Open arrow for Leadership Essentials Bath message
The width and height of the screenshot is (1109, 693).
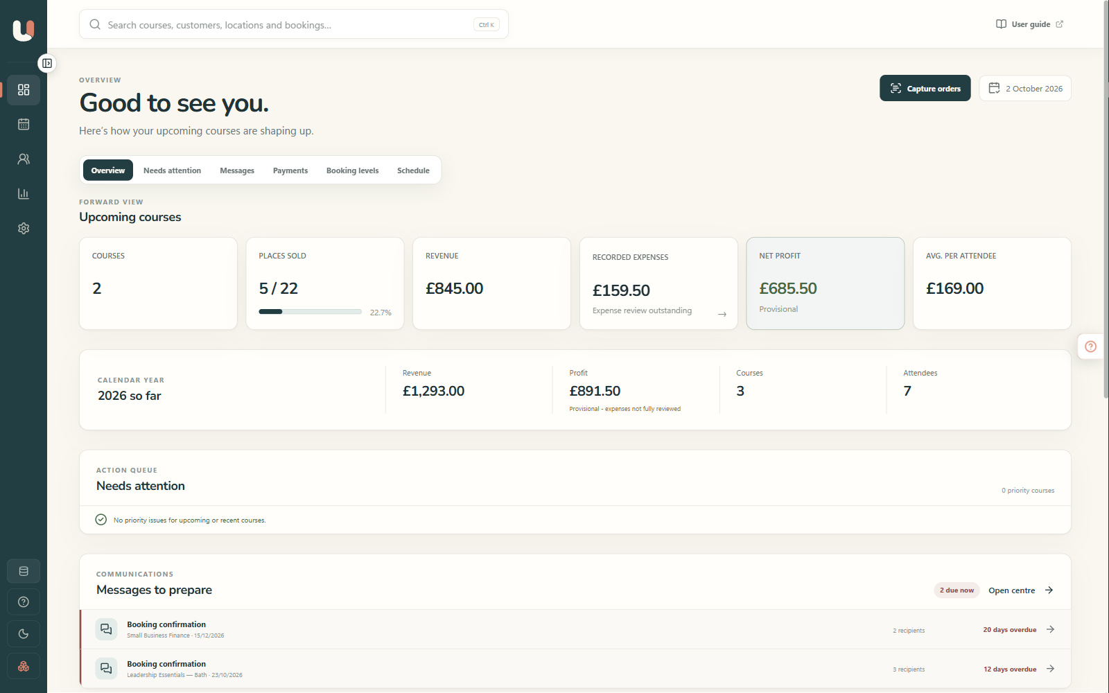click(1051, 669)
